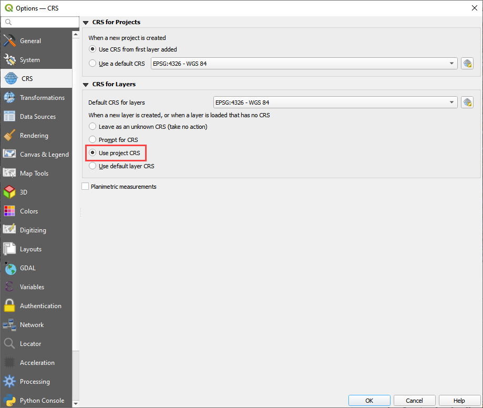Select the Authentication padlock icon

tap(9, 306)
